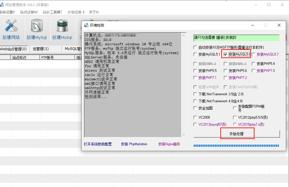Click the 站点标识 column header

pos(19,58)
